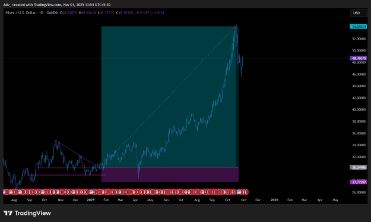Click the open value O48.82020 in legend
This screenshot has height=222, width=371.
coord(68,13)
